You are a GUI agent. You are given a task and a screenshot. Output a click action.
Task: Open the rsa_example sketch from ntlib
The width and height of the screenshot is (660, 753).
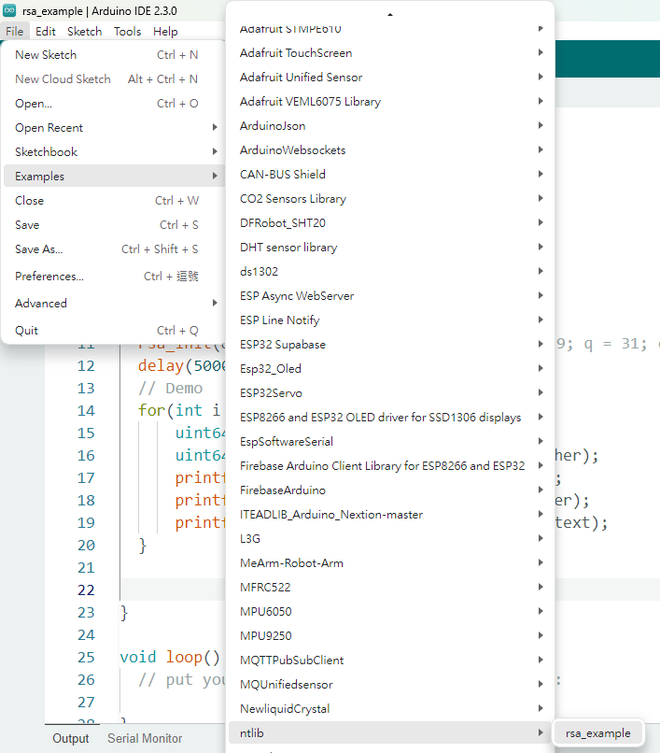(x=597, y=732)
